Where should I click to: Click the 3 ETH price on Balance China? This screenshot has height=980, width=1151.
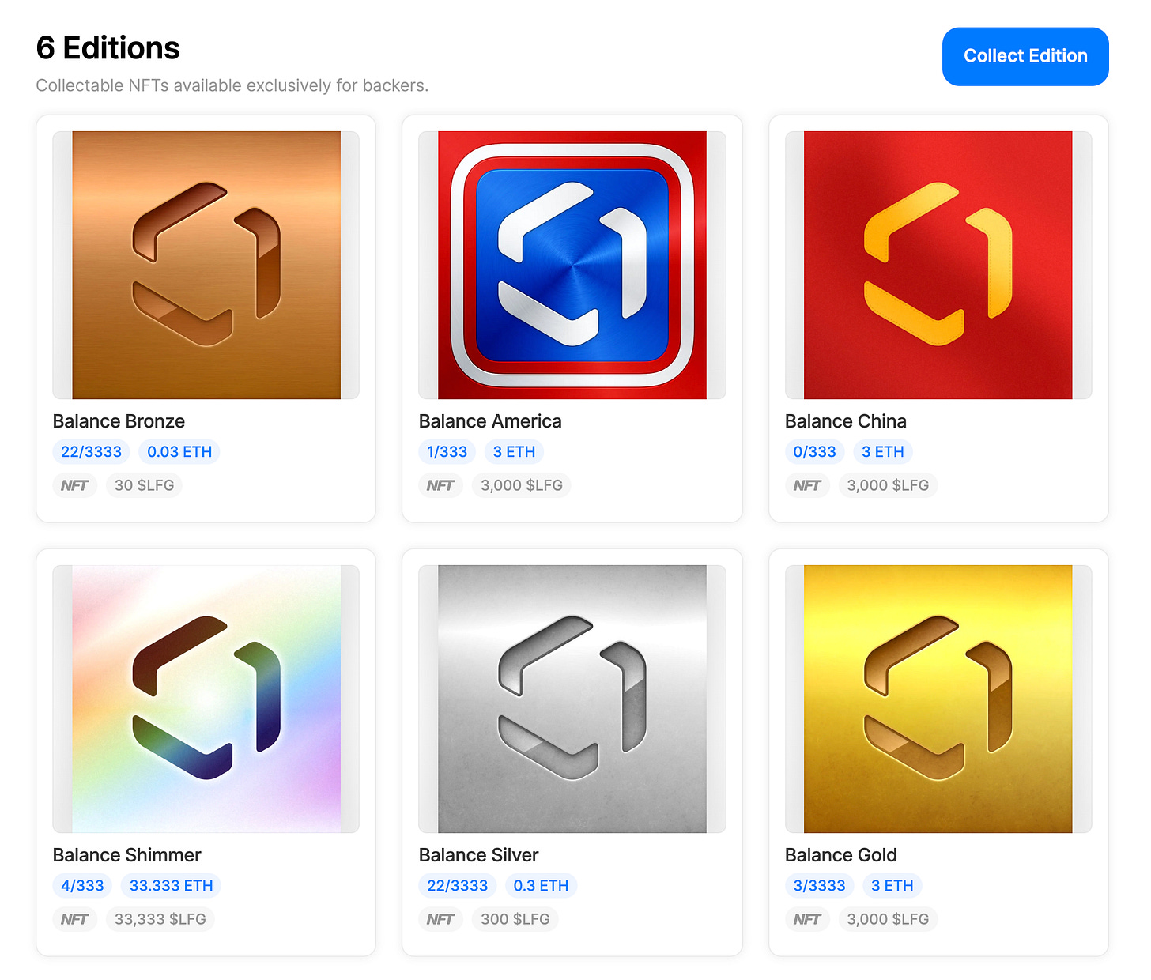[x=883, y=452]
